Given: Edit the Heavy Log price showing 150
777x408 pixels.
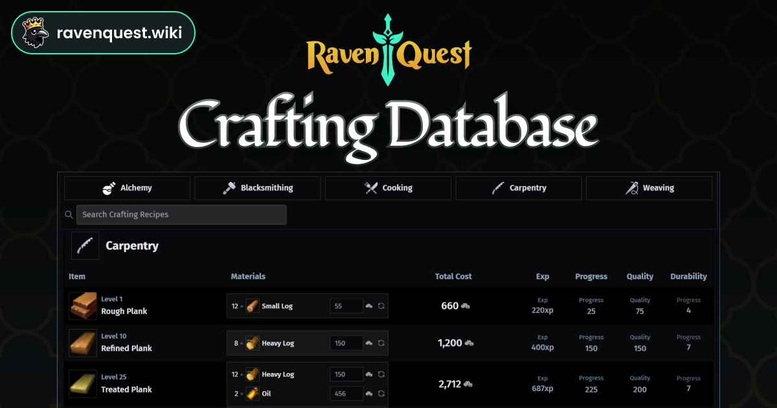Looking at the screenshot, I should tap(347, 343).
